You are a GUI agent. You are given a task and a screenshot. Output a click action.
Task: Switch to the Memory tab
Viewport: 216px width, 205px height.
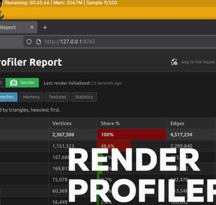(31, 97)
